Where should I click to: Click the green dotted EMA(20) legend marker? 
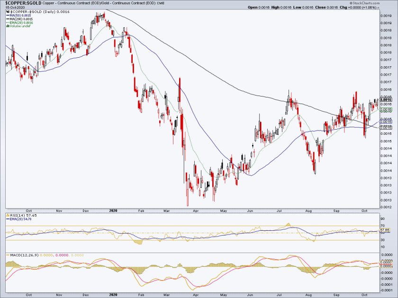tap(8, 23)
